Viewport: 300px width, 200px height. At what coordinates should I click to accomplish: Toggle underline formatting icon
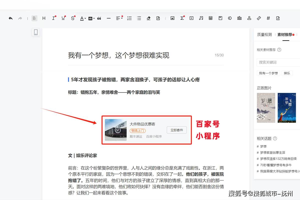63,18
